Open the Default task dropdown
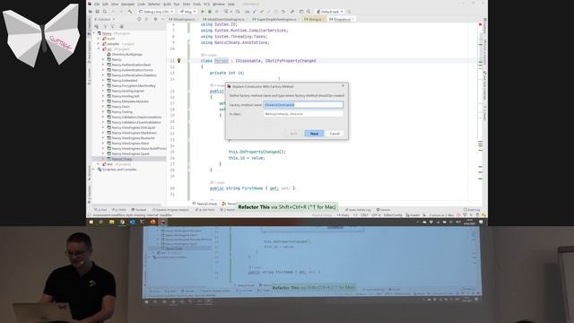Viewport: 574px width, 323px height. tap(330, 12)
